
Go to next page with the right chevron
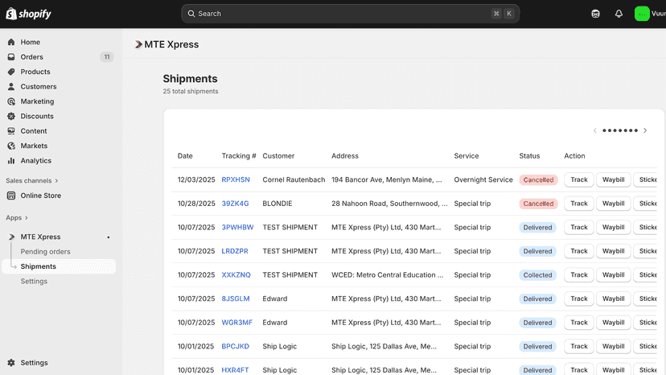[645, 130]
